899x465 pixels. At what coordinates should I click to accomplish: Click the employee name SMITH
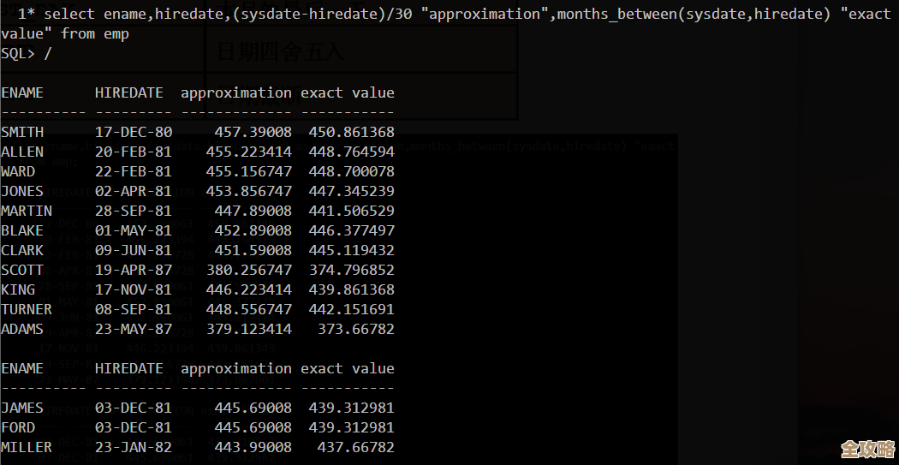pos(22,132)
